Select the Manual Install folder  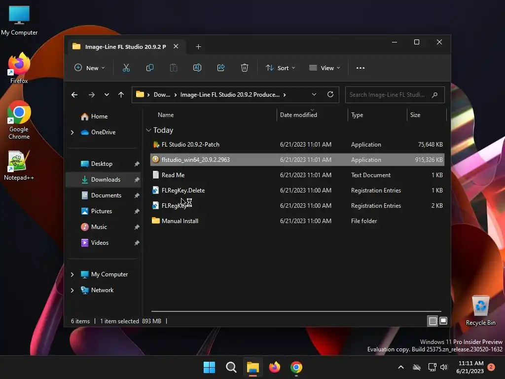(297, 221)
